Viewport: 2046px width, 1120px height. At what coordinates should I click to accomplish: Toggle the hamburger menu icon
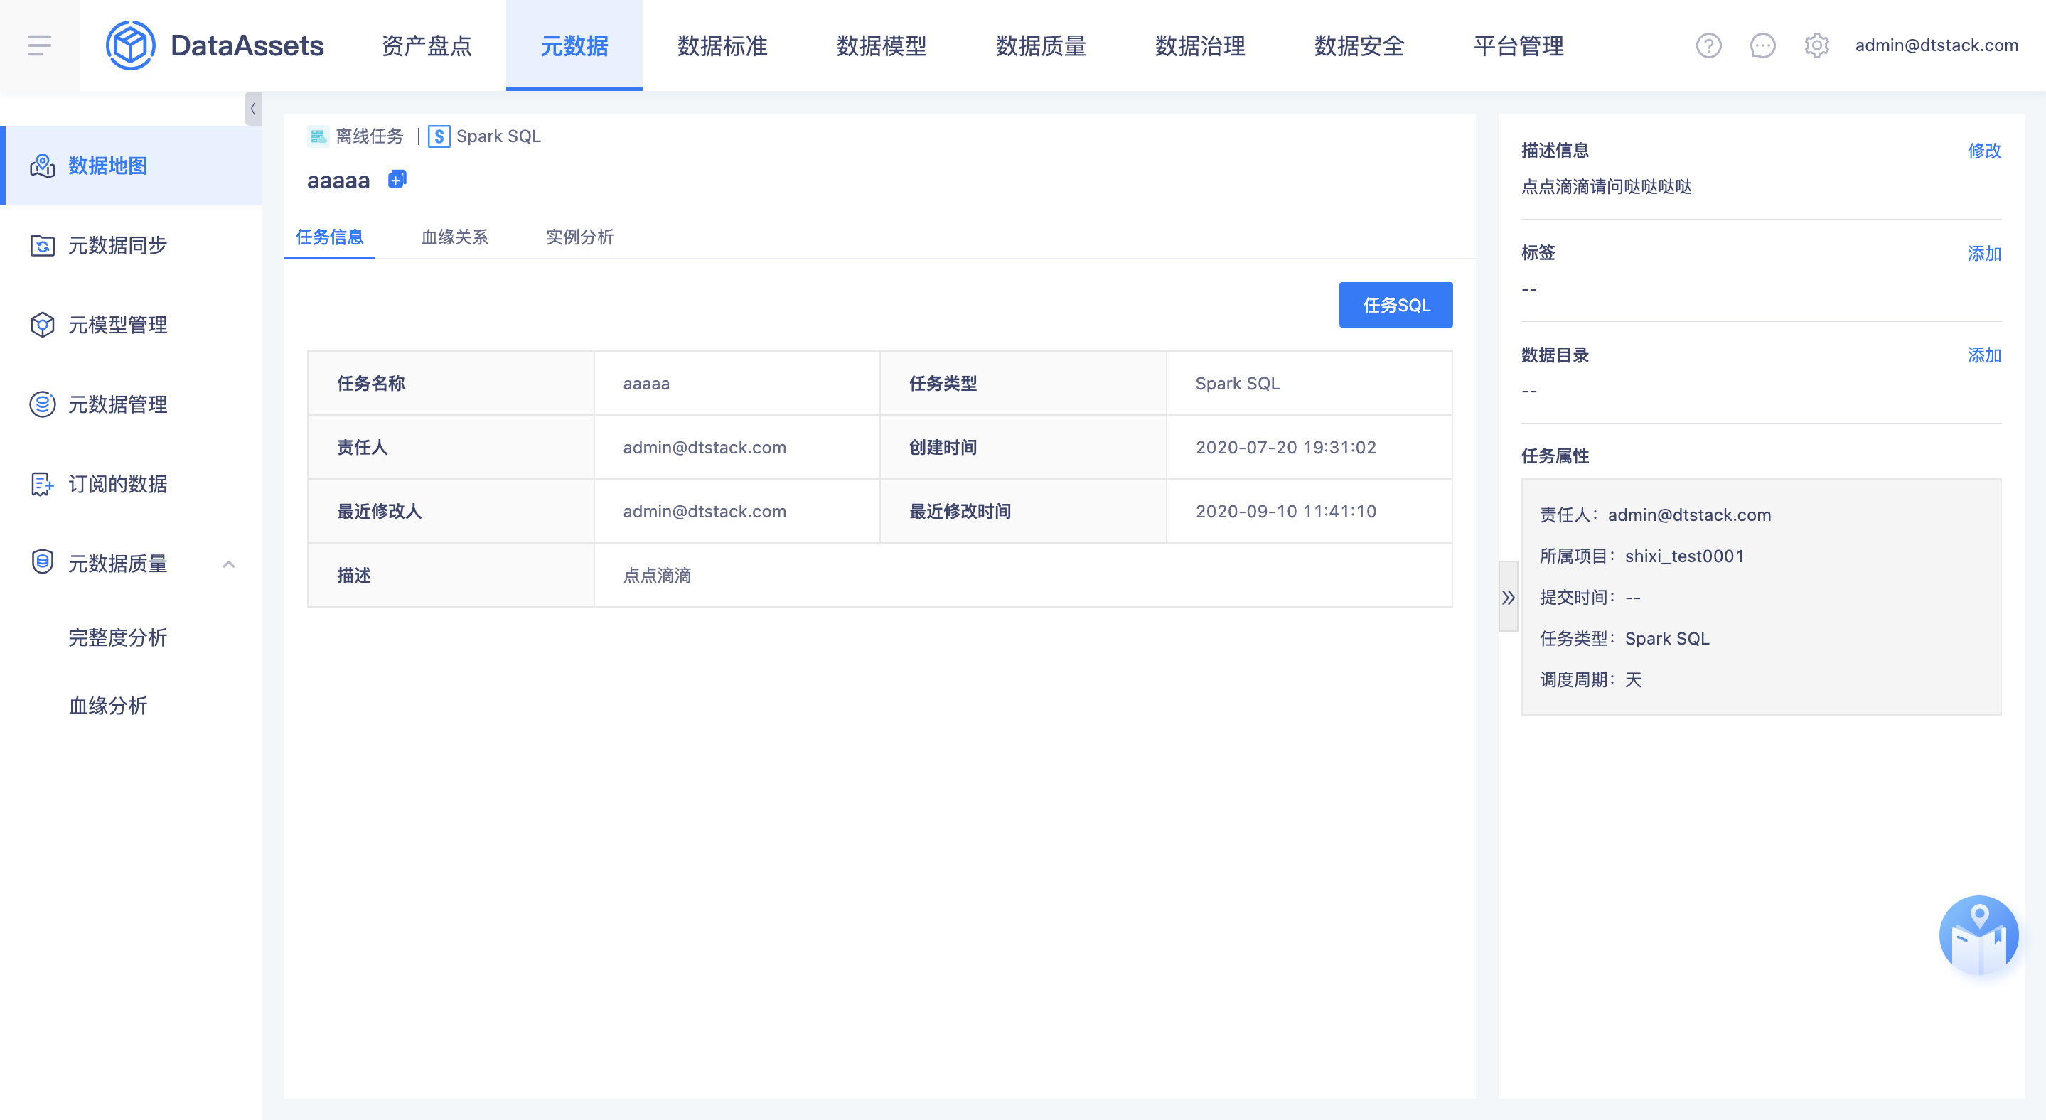pyautogui.click(x=39, y=45)
